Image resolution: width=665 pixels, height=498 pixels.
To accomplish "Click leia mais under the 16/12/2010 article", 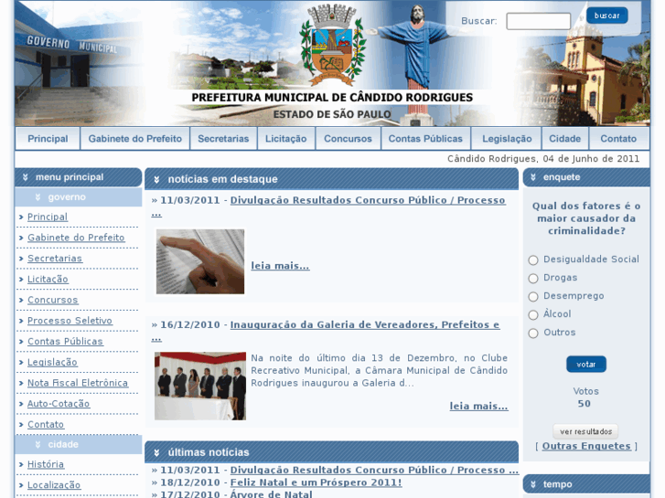I will pyautogui.click(x=478, y=406).
